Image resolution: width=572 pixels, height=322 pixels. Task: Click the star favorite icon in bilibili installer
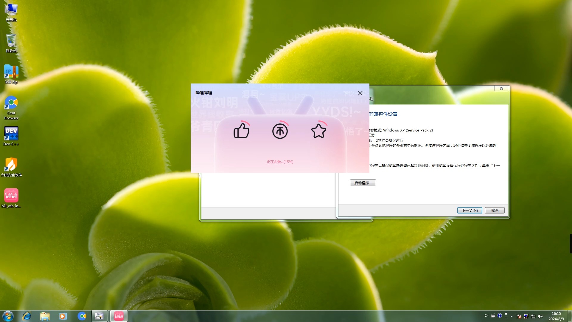(319, 131)
